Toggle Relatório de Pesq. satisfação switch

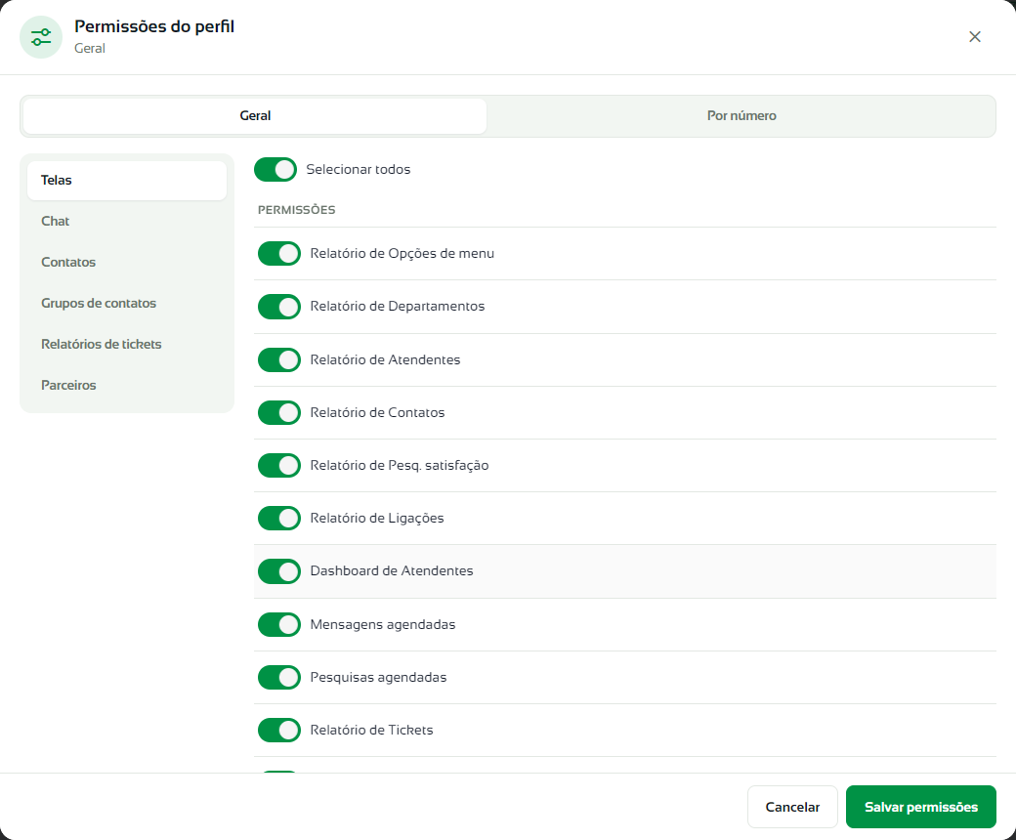tap(279, 466)
